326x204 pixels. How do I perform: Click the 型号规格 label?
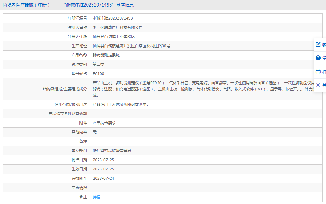point(79,74)
